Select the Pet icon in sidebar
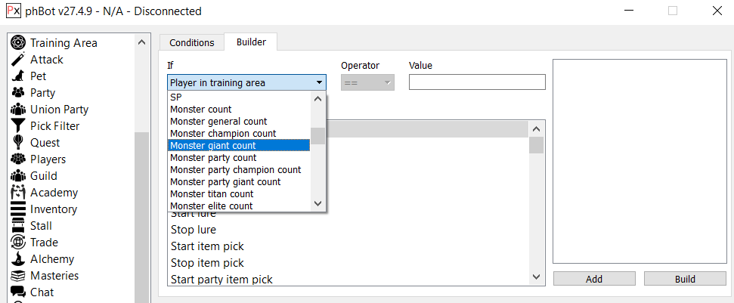This screenshot has height=303, width=734. point(18,76)
